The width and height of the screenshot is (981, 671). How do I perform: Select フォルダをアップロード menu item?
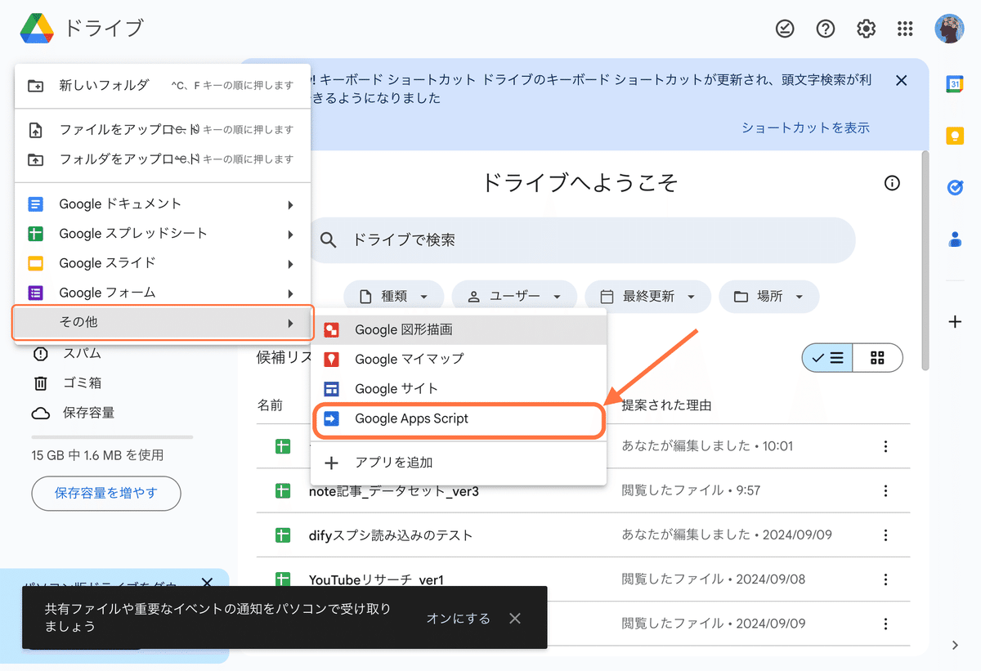[x=163, y=159]
